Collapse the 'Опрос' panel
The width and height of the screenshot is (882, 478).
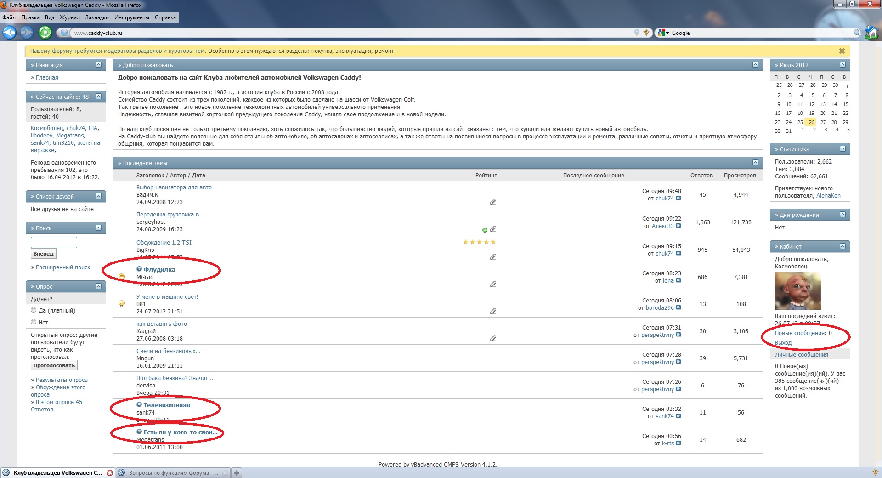(x=98, y=286)
